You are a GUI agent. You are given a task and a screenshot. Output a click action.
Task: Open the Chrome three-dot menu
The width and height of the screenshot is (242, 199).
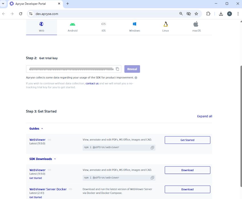pyautogui.click(x=238, y=14)
